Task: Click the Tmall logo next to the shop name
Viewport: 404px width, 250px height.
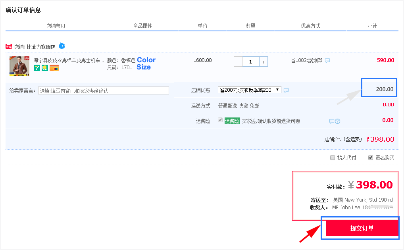Action: click(9, 47)
